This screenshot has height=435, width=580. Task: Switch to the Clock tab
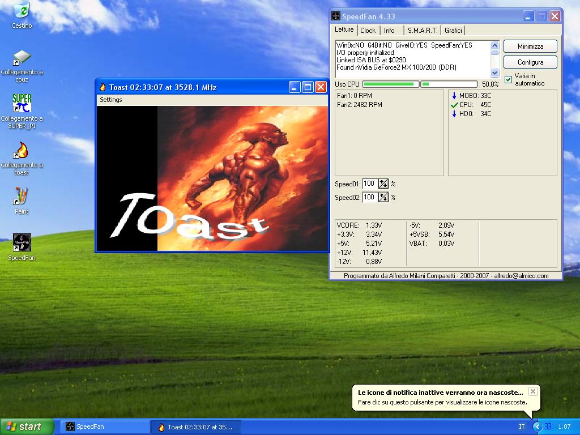[x=368, y=31]
